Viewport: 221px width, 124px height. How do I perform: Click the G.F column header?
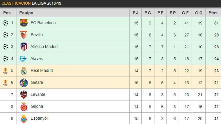[x=185, y=13]
